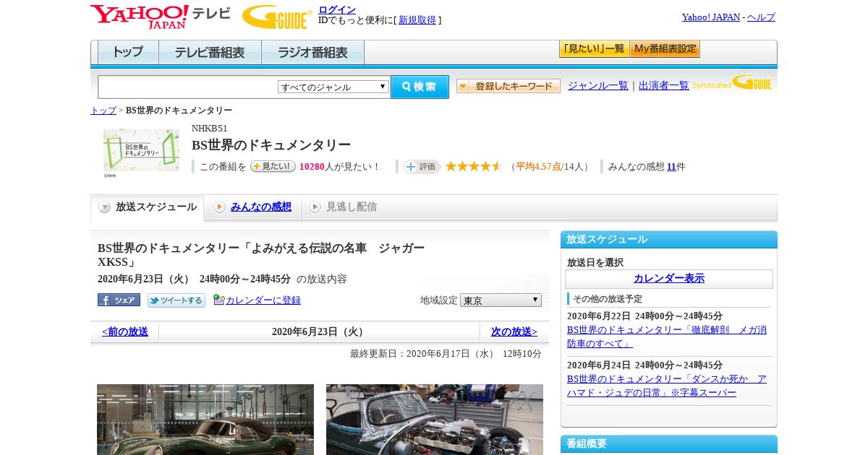Click the engine bay car photo

(x=435, y=420)
